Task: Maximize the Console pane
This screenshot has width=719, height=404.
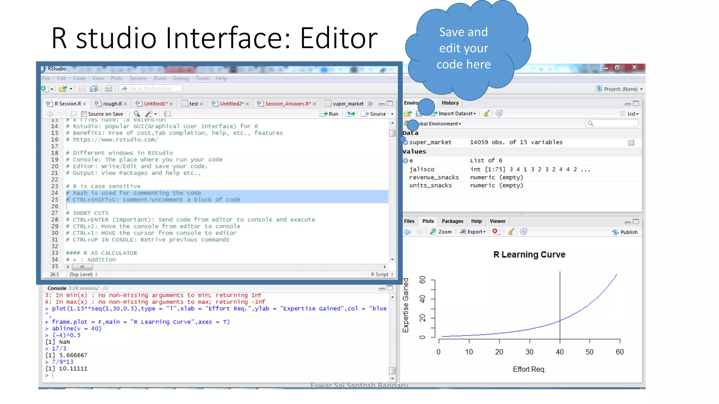Action: 390,288
